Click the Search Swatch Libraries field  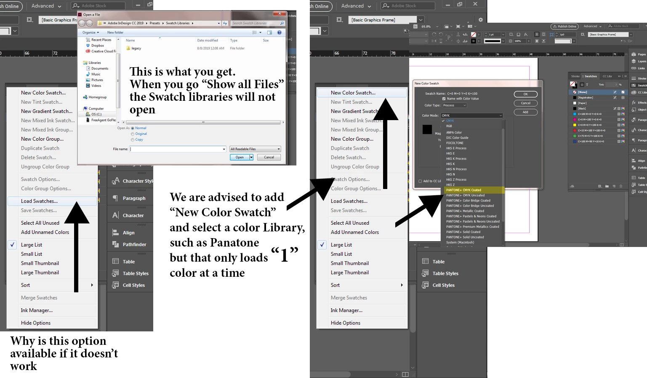(258, 23)
